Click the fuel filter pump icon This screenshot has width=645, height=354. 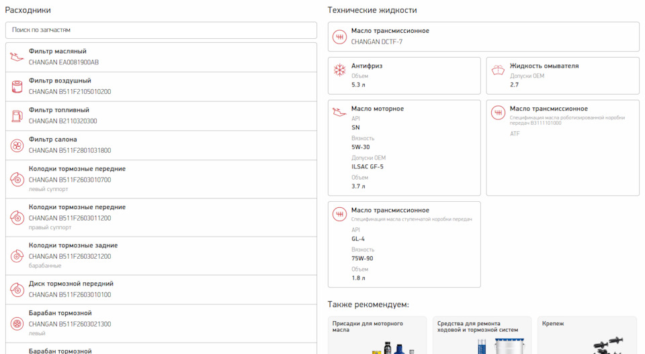[x=17, y=116]
